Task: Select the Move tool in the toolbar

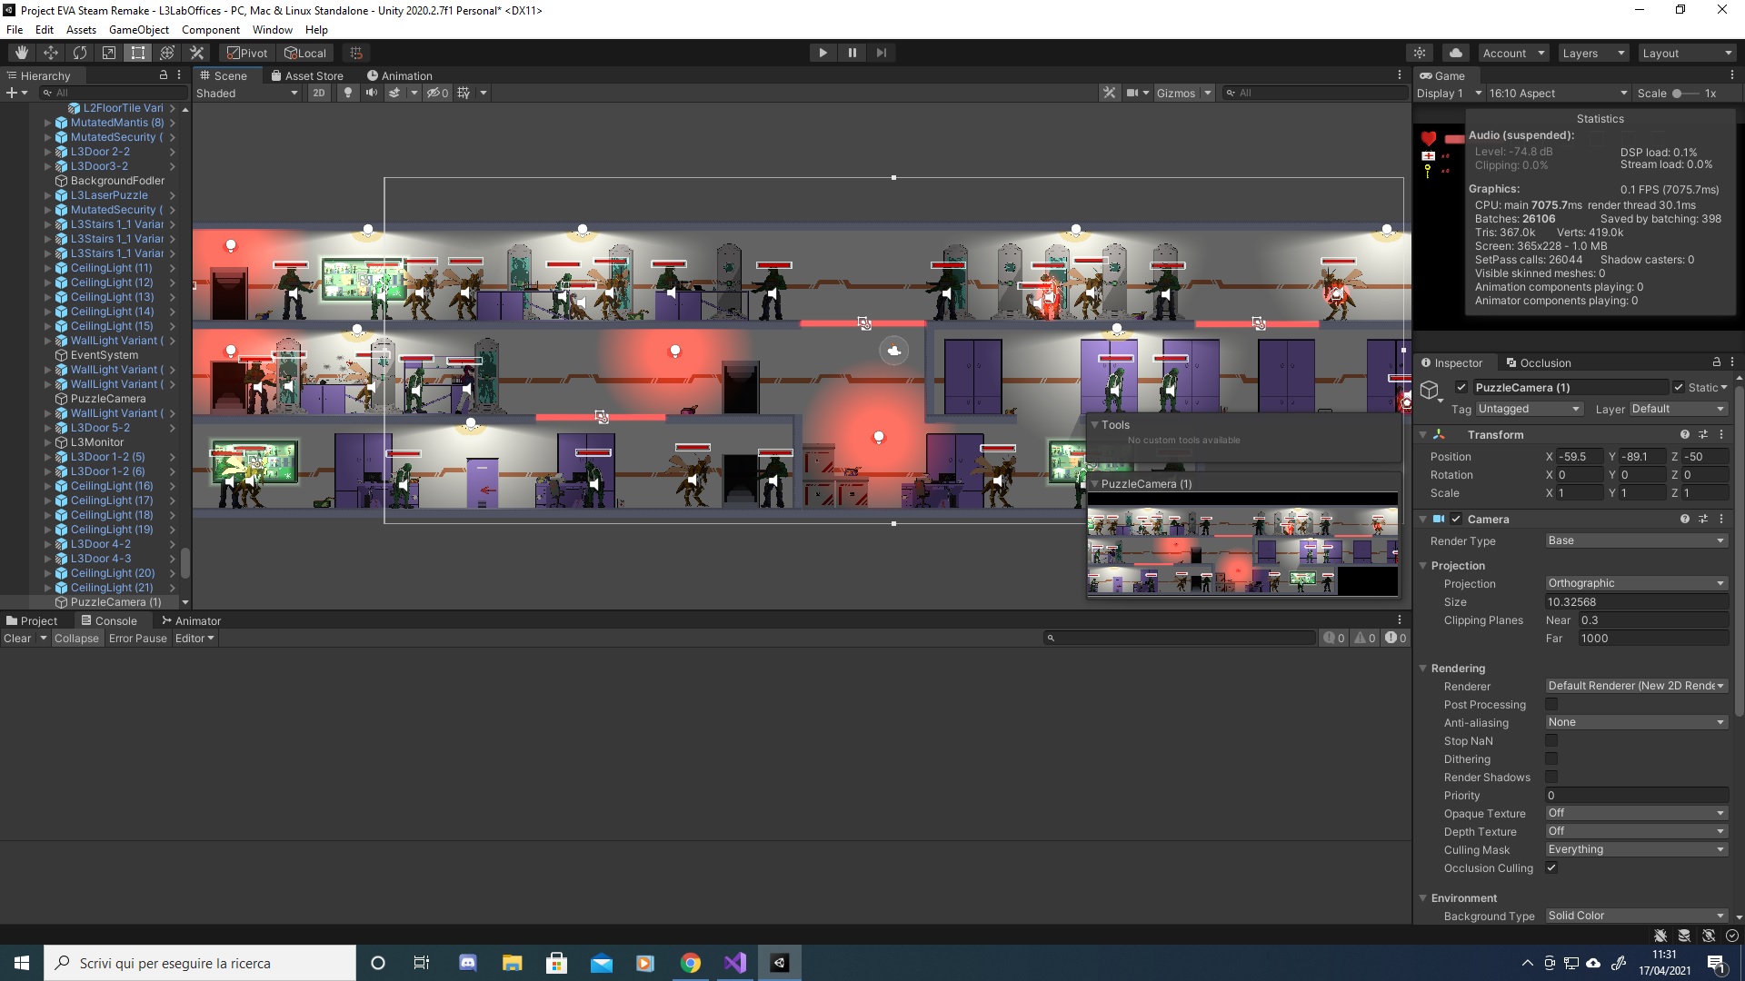Action: 50,52
